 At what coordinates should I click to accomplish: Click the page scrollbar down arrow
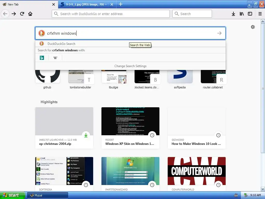[x=263, y=189]
